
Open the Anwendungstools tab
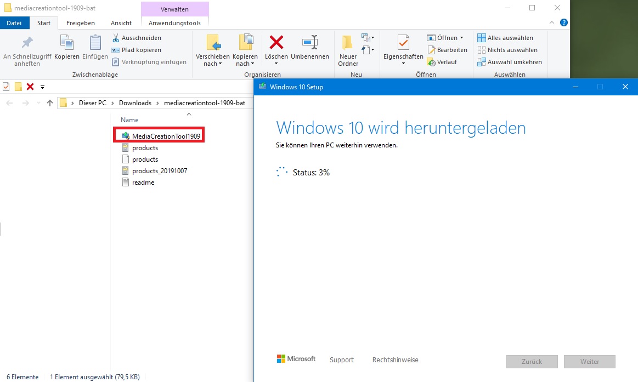point(174,23)
